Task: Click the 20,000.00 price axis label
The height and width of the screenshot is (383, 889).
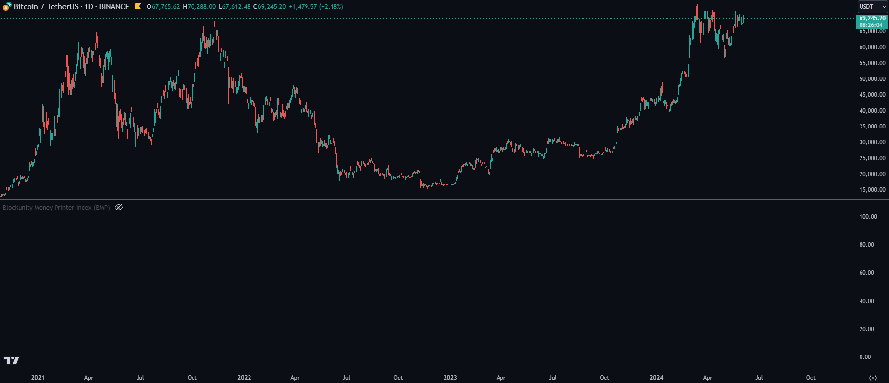Action: [x=872, y=174]
